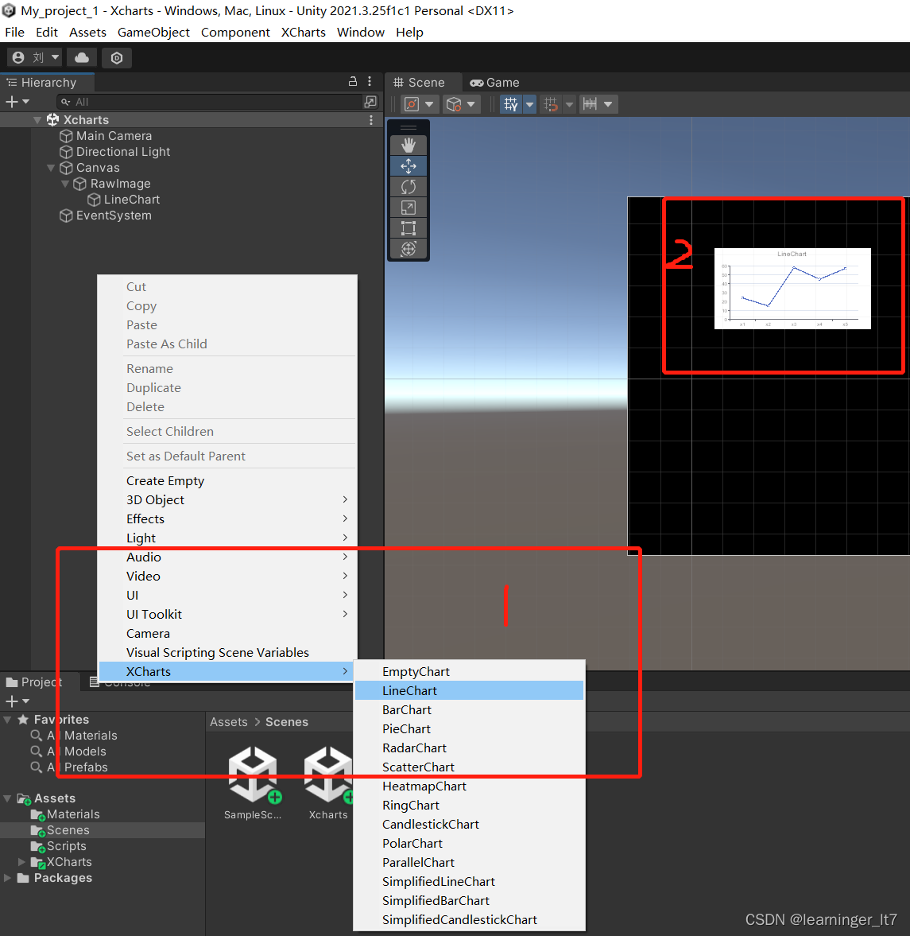
Task: Select the LineChart object in Hierarchy
Action: coord(131,200)
